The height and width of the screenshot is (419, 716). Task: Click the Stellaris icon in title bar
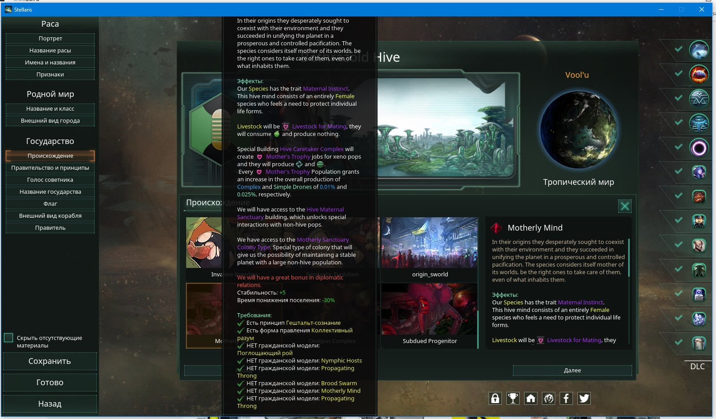tap(8, 9)
